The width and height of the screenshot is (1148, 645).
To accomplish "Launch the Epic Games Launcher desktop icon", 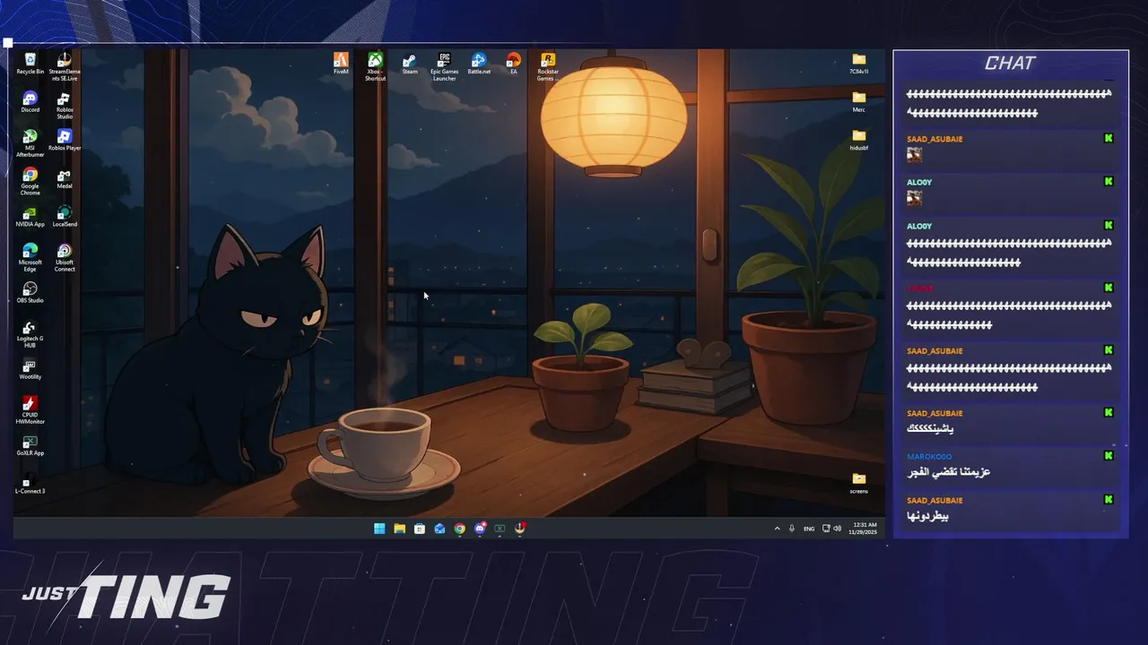I will tap(444, 66).
